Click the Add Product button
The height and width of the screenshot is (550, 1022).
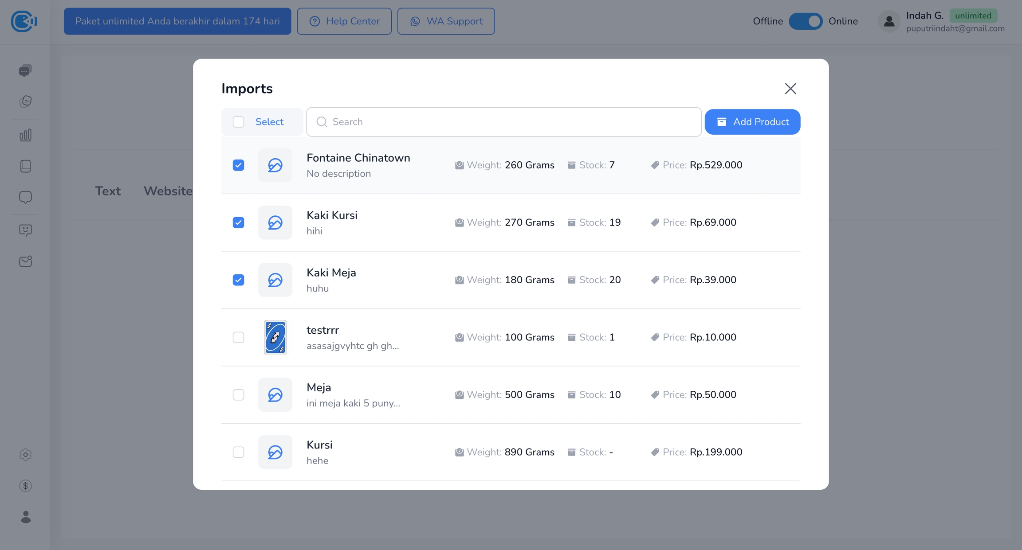752,122
